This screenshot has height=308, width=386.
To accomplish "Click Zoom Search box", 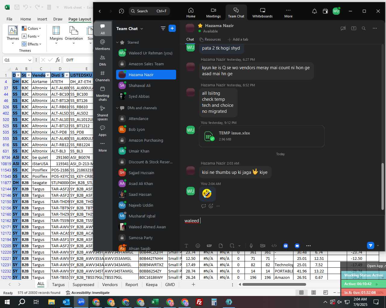I will point(149,11).
